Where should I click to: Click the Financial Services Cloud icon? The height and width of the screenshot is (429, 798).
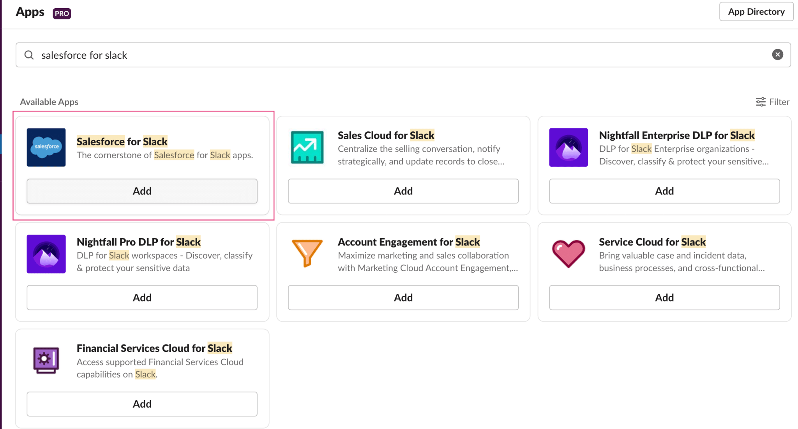(46, 360)
